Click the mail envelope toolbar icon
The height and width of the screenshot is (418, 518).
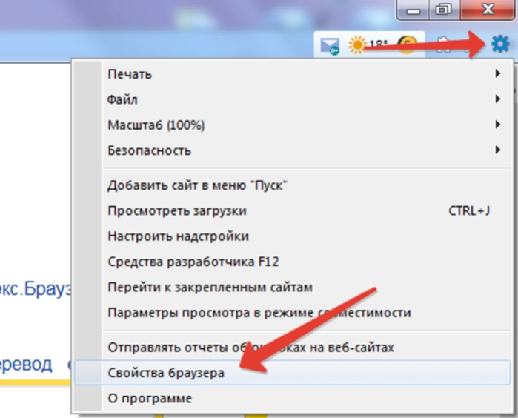tap(330, 45)
